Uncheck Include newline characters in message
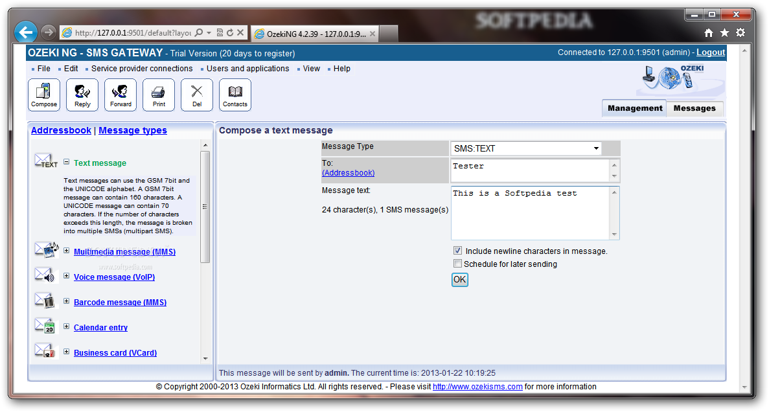769x412 pixels. [457, 251]
